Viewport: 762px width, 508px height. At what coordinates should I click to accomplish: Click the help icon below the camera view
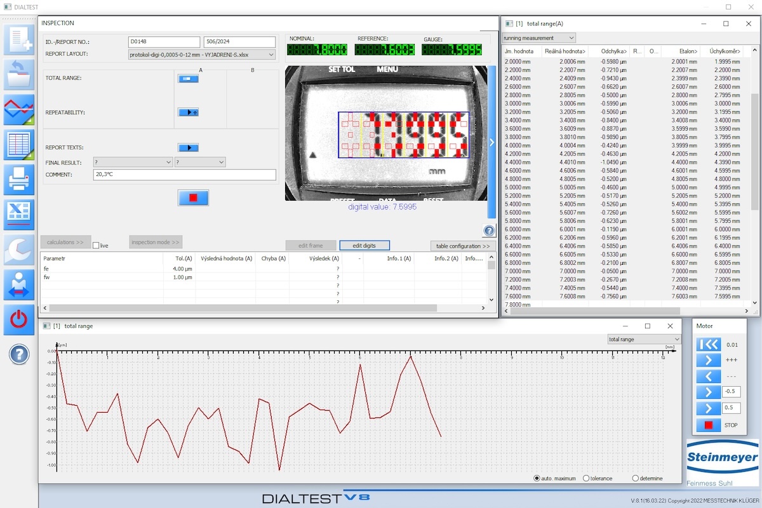tap(489, 231)
